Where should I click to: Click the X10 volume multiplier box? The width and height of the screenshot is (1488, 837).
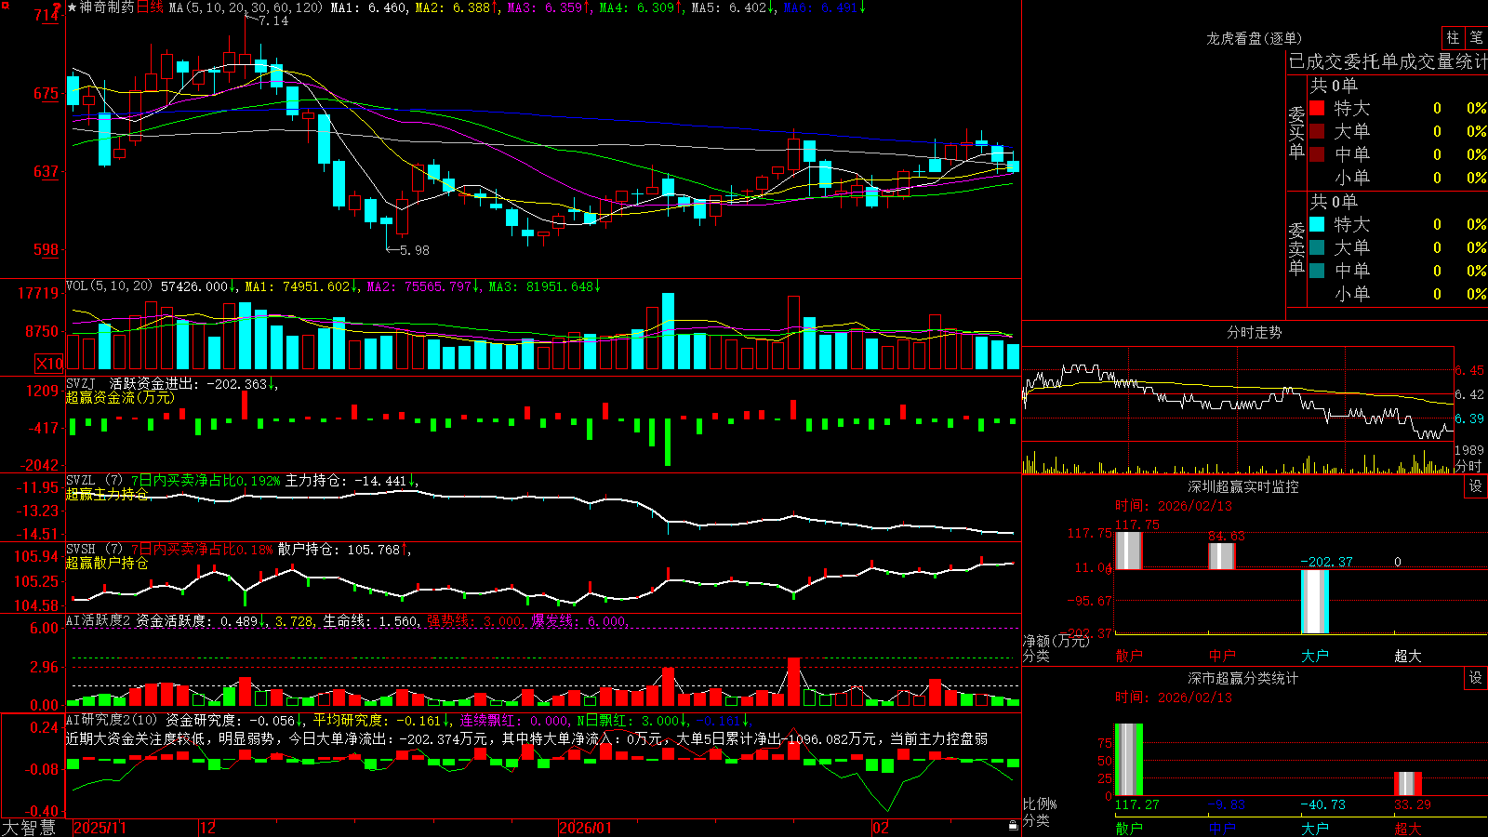tap(49, 364)
